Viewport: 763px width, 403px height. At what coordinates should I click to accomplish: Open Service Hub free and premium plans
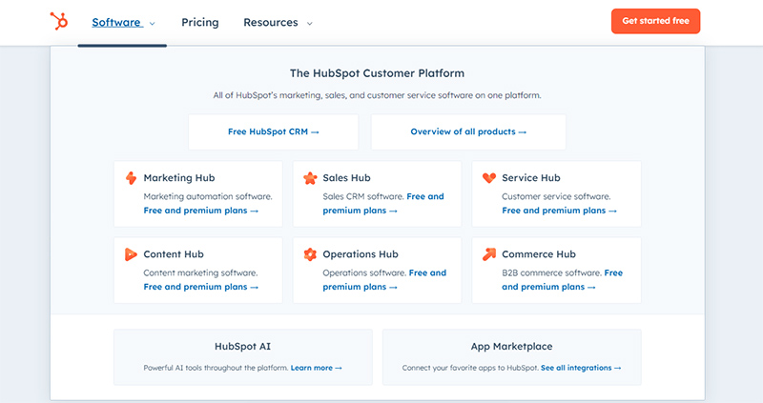coord(560,211)
